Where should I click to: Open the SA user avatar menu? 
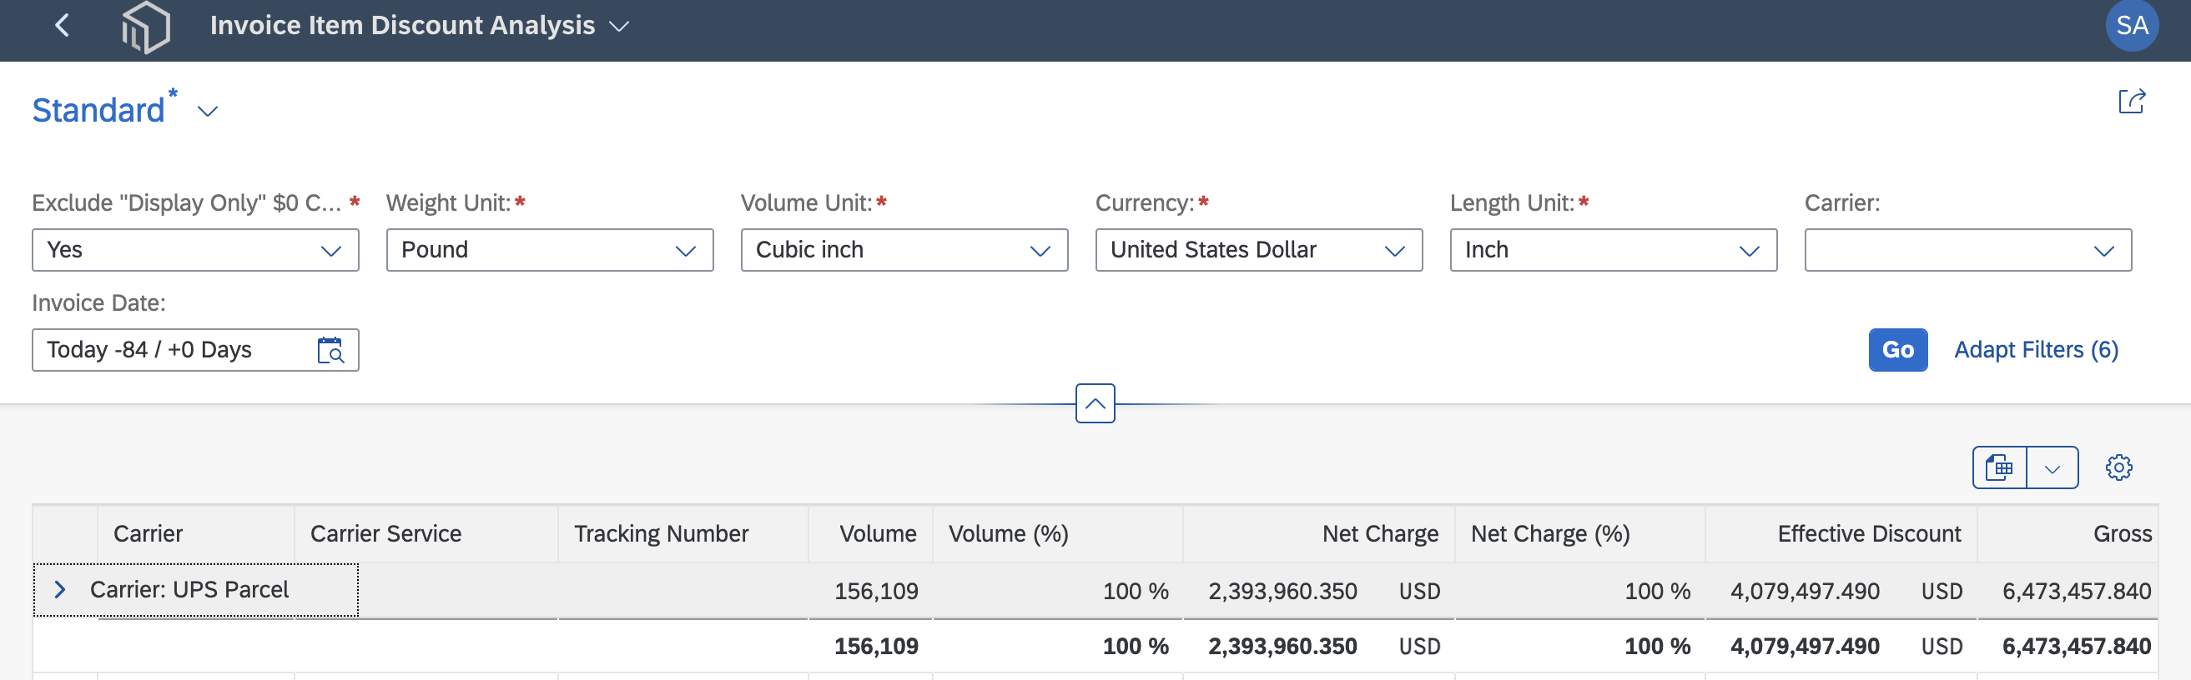(2132, 26)
